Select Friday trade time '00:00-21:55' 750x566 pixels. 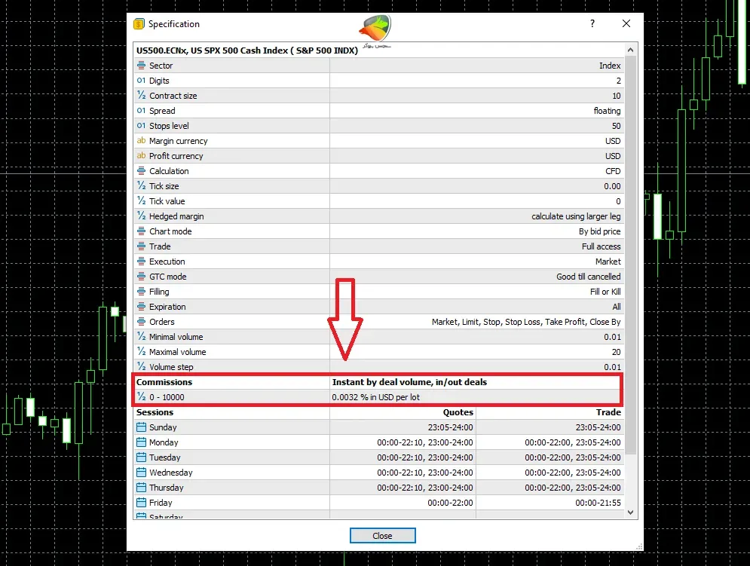coord(598,503)
